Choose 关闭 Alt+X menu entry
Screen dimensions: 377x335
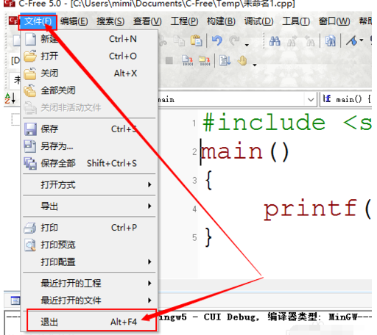pos(89,73)
